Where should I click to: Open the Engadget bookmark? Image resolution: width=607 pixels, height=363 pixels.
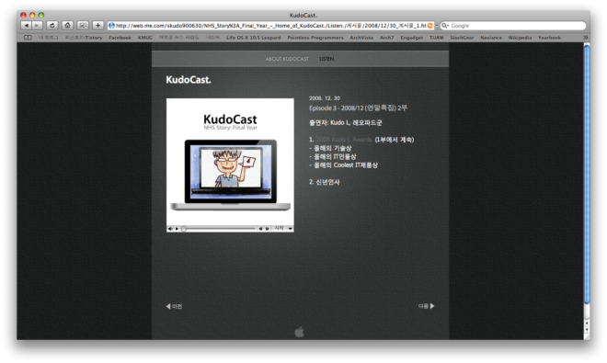pos(411,38)
